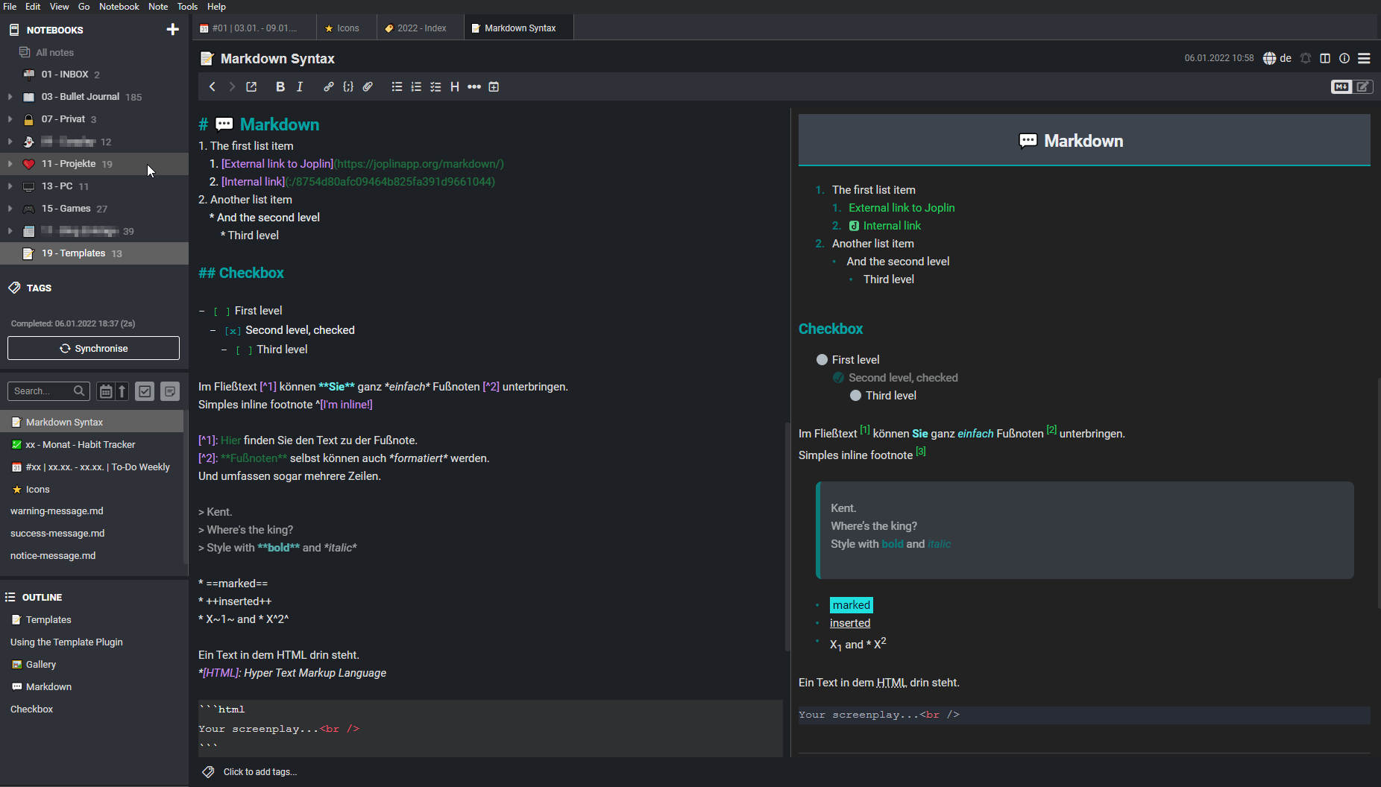Click the editor pane vertical scrollbar
Viewport: 1381px width, 787px height.
787,537
